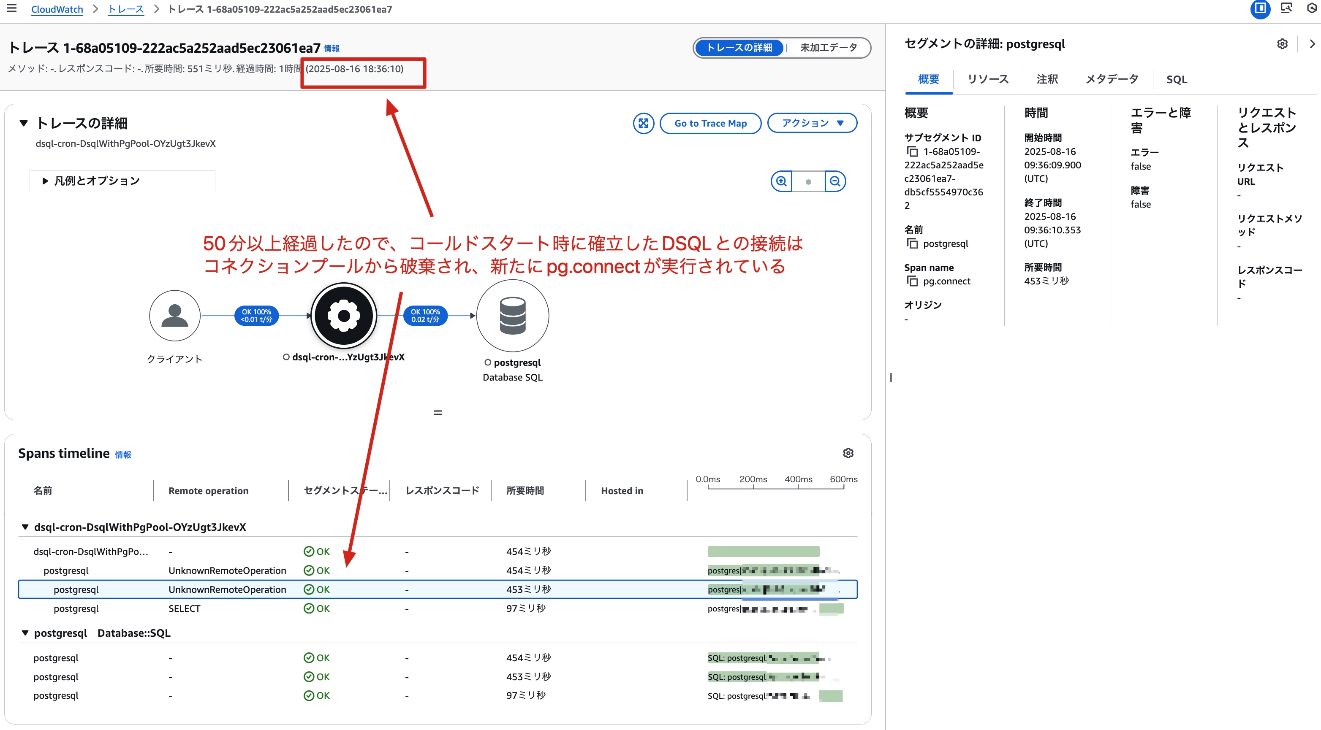Click the 所要時間 column header

(525, 491)
